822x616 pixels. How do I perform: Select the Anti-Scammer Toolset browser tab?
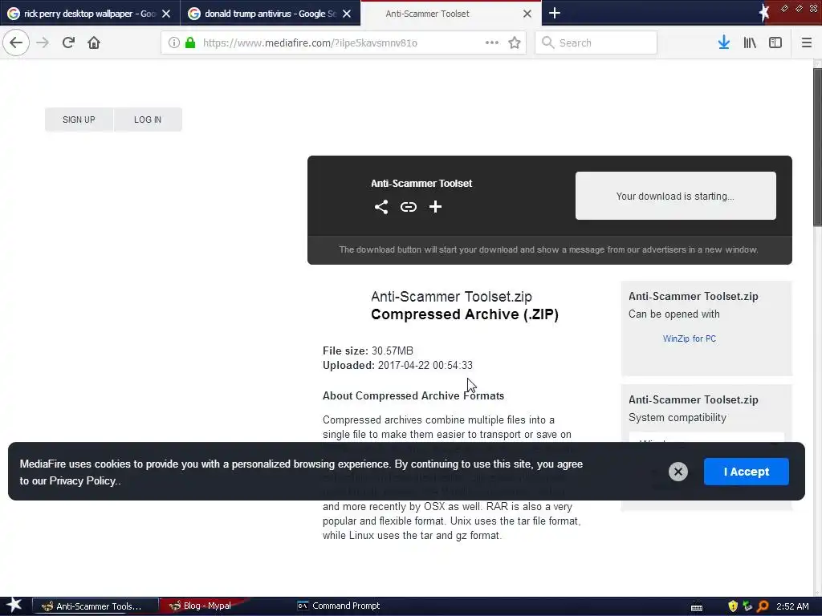click(x=451, y=14)
